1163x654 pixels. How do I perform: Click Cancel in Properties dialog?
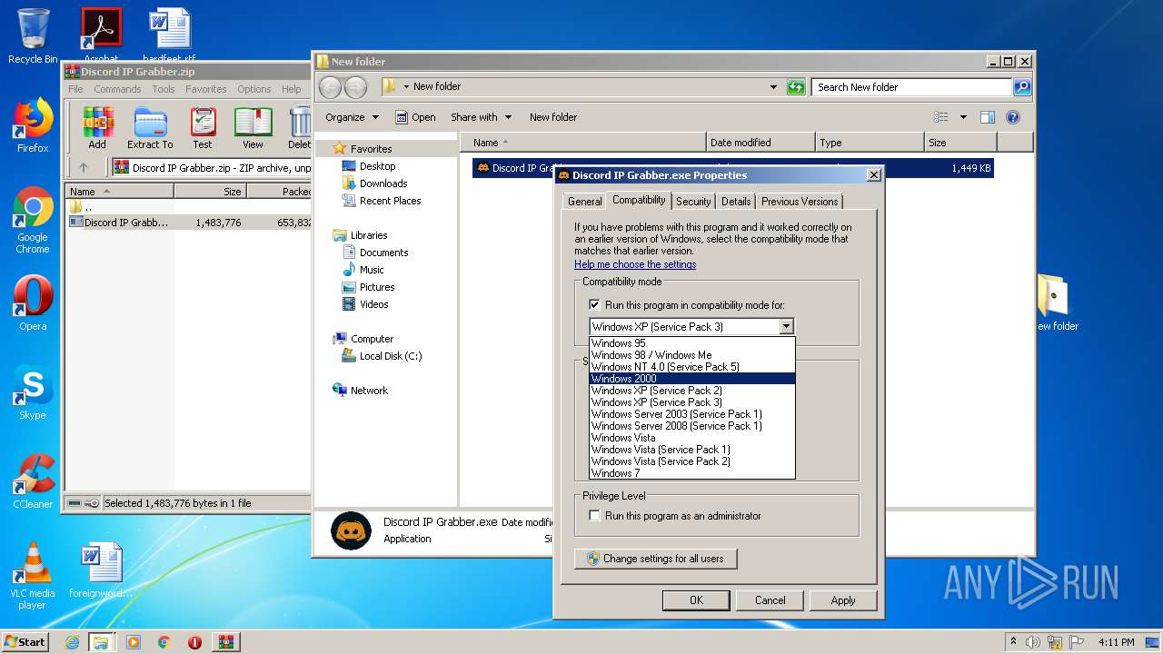770,600
